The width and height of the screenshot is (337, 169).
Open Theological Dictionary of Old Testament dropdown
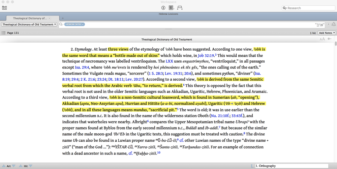pos(29,24)
